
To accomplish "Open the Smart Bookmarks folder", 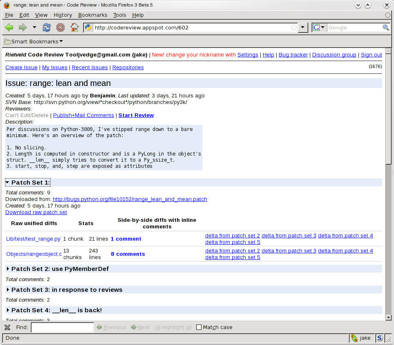I will [34, 41].
